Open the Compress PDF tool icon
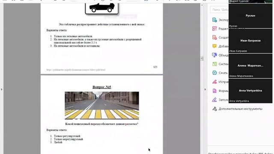274x154 pixels. [x=214, y=73]
